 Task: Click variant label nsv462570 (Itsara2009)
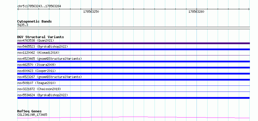pos(37,65)
